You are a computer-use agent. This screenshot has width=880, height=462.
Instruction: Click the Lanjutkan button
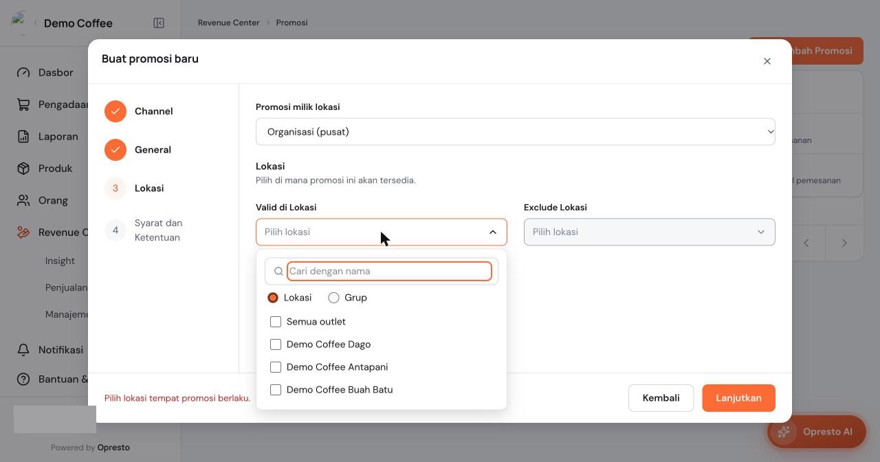[738, 398]
